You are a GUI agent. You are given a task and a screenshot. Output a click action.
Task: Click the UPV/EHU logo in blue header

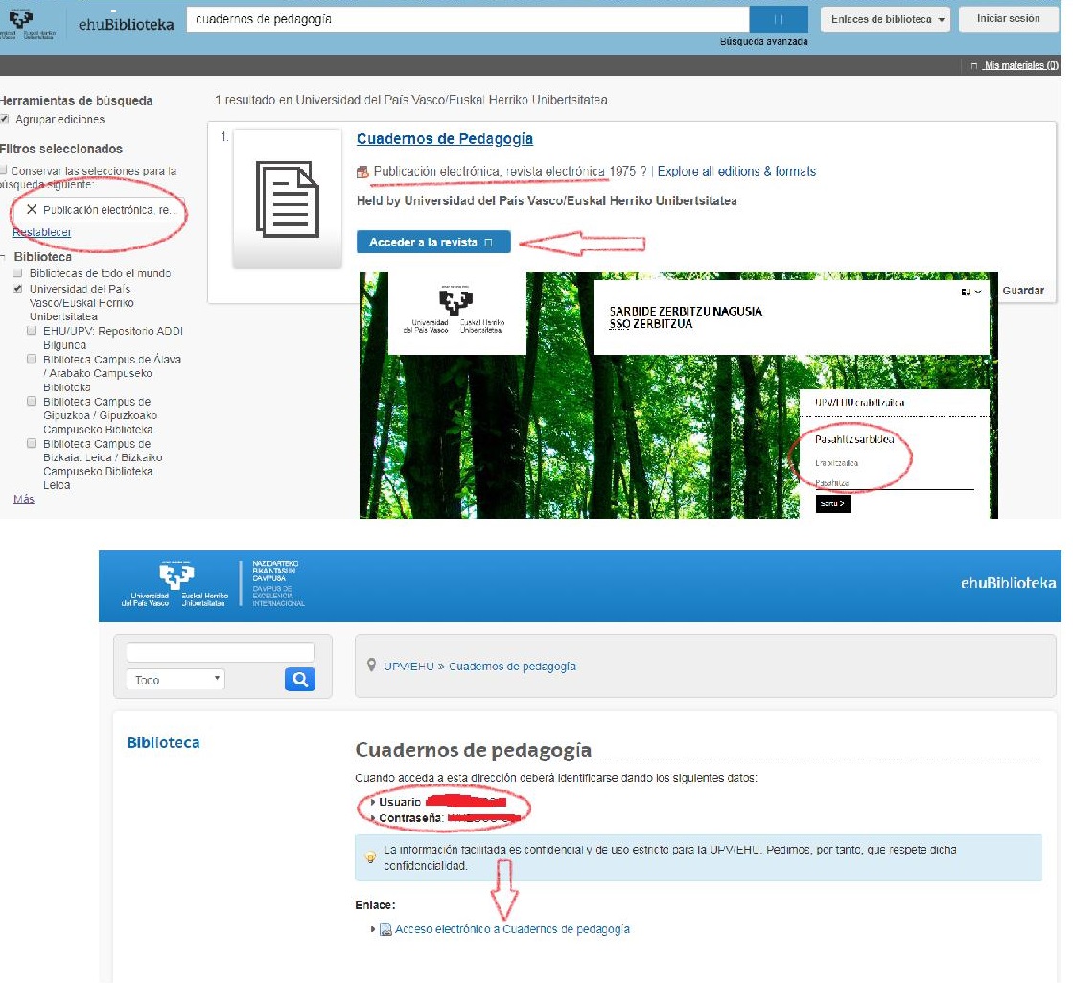(176, 583)
